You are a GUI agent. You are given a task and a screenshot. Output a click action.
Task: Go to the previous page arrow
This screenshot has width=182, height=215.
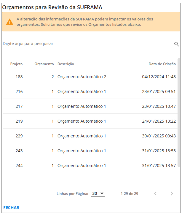click(x=155, y=193)
